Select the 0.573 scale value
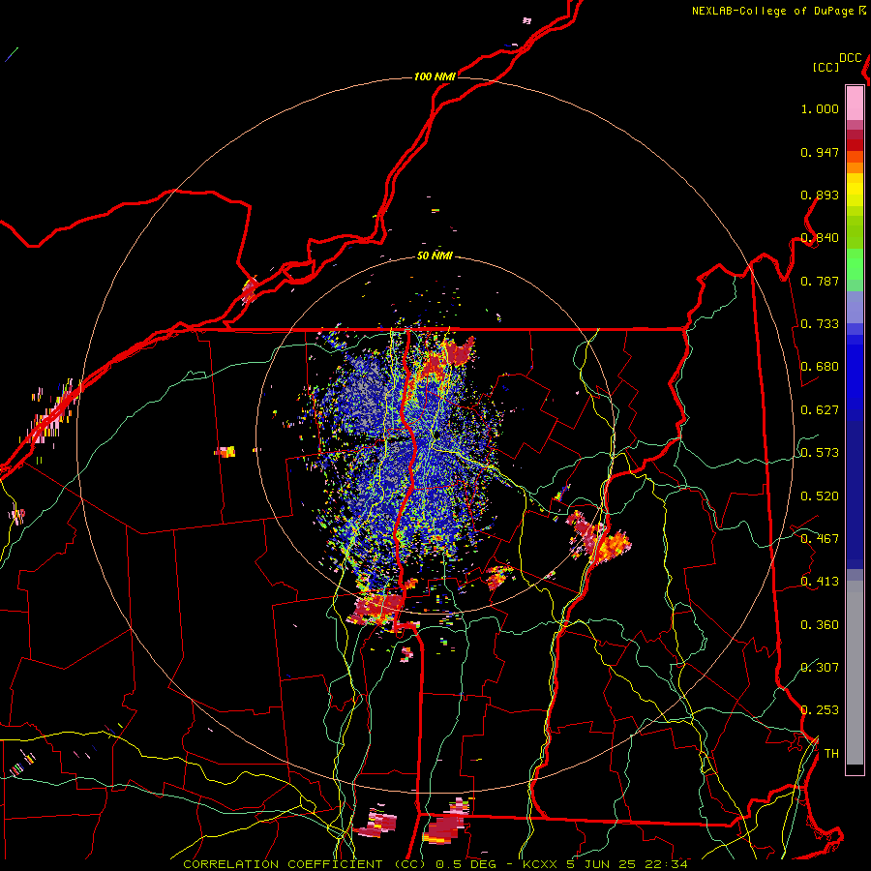The image size is (871, 871). point(820,453)
